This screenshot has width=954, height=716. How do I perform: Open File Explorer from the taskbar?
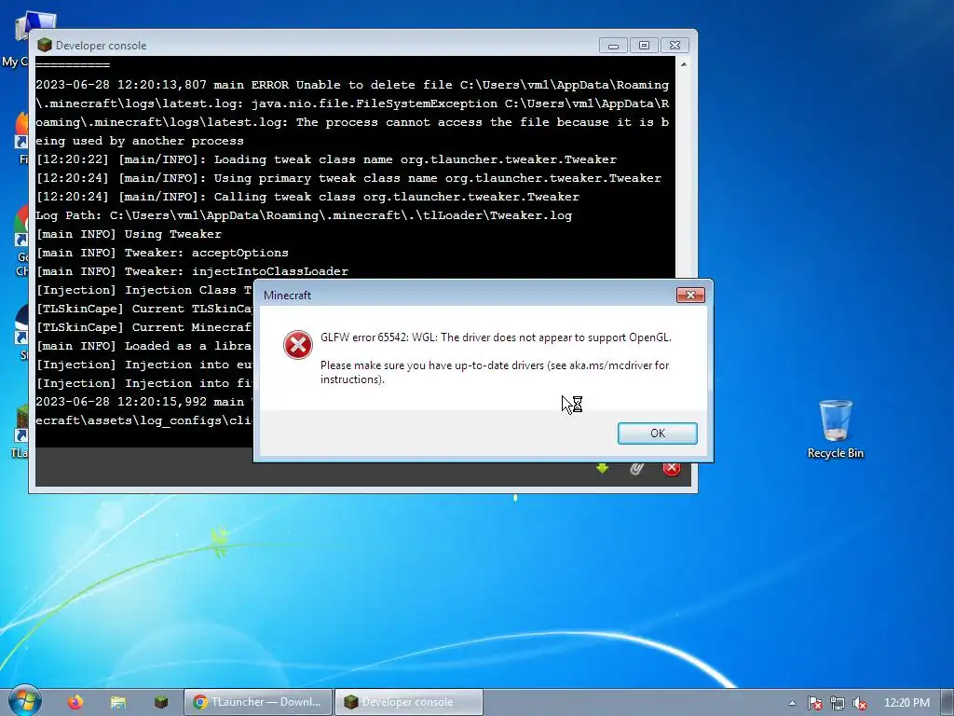click(x=118, y=702)
